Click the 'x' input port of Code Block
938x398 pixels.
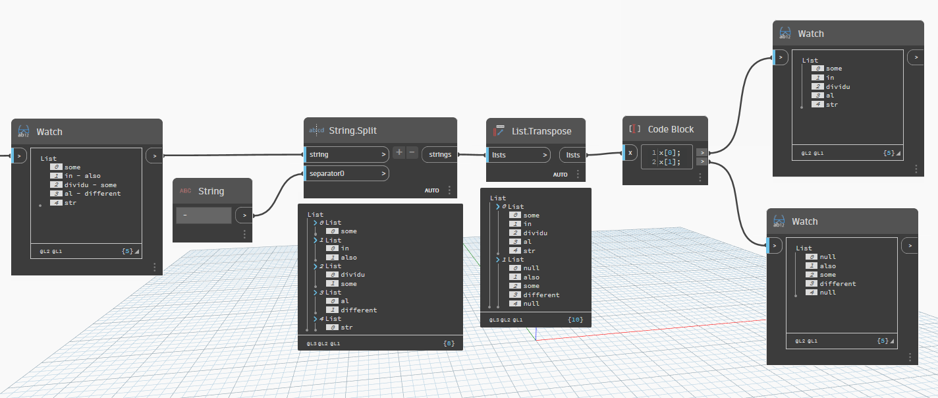[630, 153]
